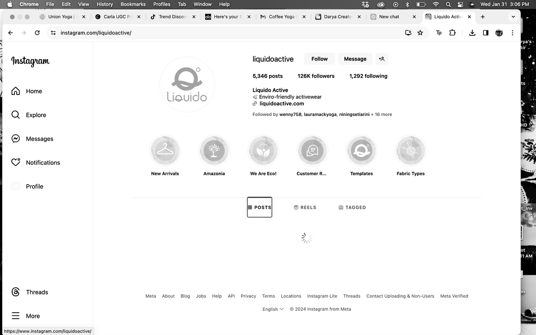This screenshot has width=536, height=335.
Task: Click the Instagram Home icon in sidebar
Action: 16,91
